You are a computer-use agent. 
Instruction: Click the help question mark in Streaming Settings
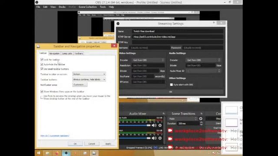click(214, 23)
